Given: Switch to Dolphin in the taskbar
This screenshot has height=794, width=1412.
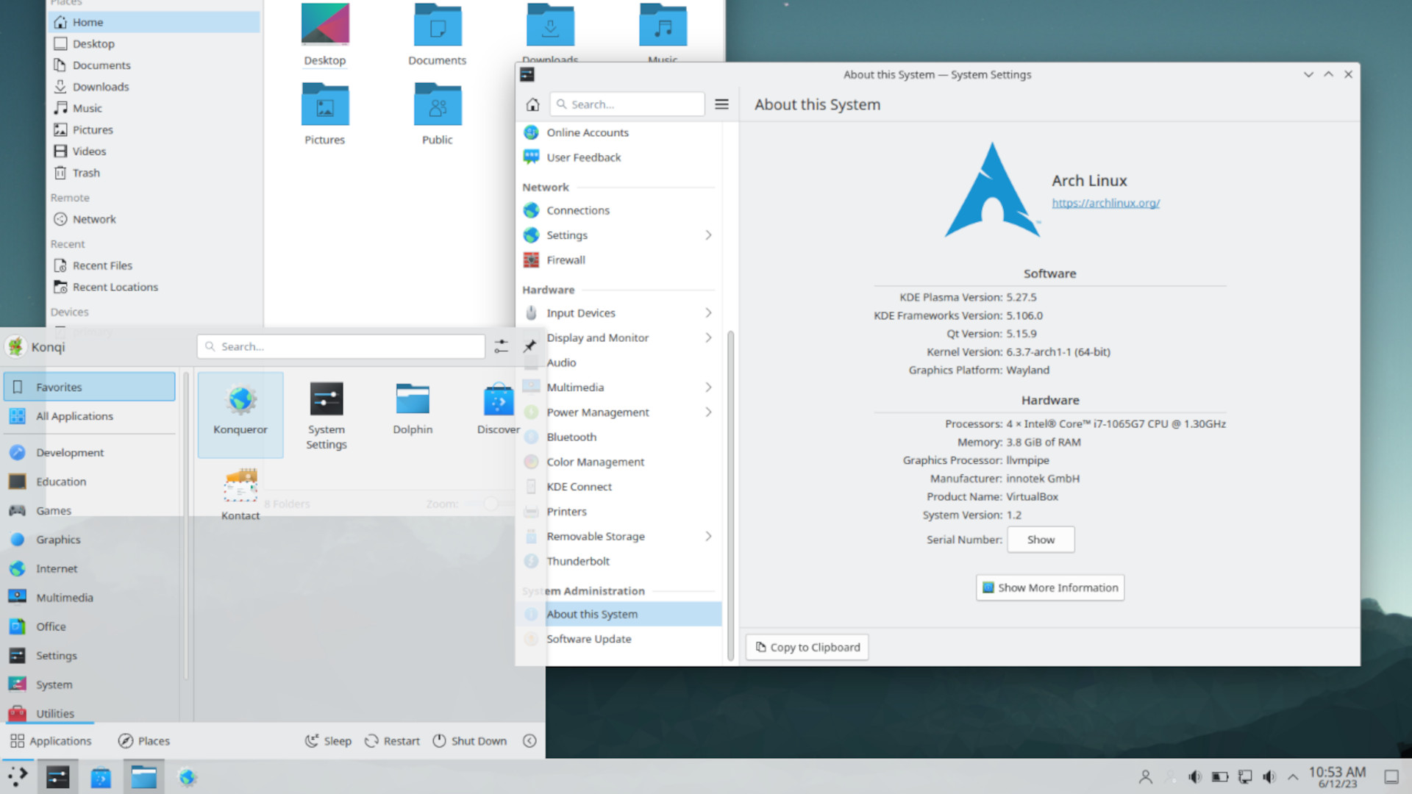Looking at the screenshot, I should 143,776.
